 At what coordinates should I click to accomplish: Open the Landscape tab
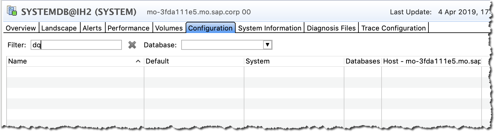(59, 28)
